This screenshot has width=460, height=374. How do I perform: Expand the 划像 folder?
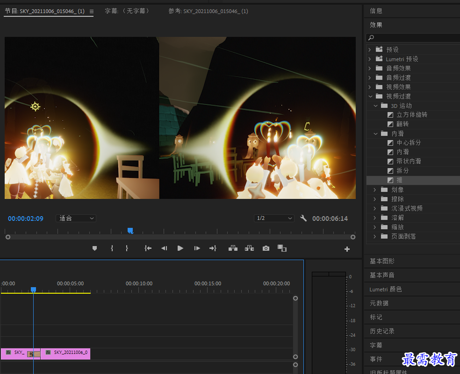375,190
